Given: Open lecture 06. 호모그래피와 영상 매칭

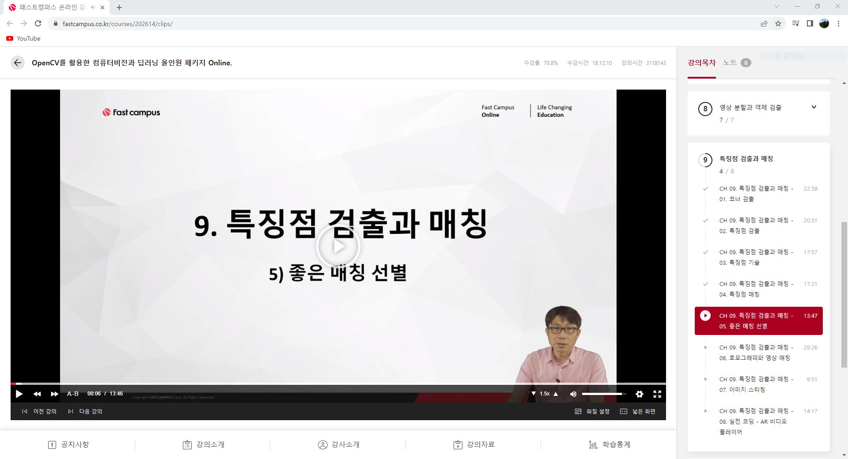Looking at the screenshot, I should tap(759, 353).
